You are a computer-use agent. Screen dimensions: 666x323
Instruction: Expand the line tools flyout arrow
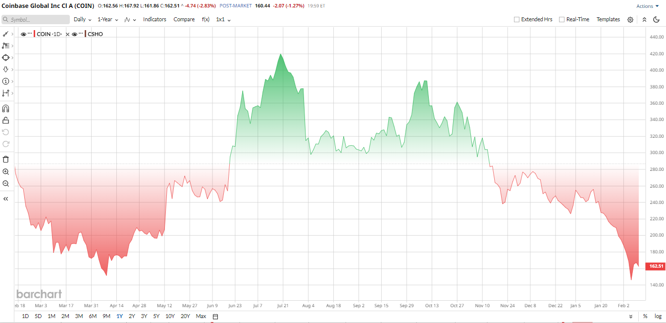tap(12, 34)
